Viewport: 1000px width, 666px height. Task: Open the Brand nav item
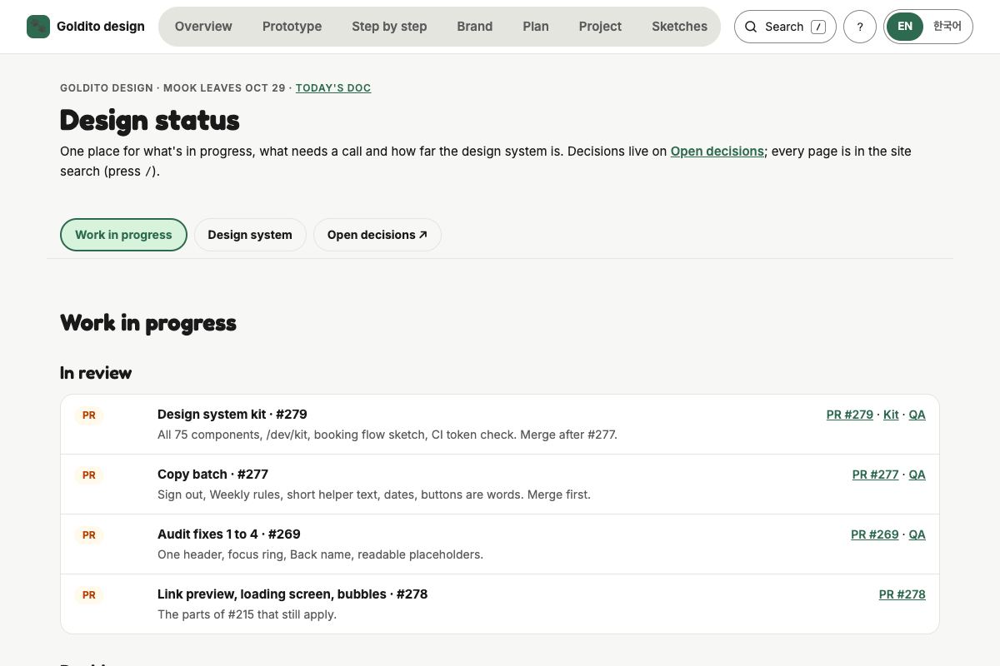coord(475,27)
